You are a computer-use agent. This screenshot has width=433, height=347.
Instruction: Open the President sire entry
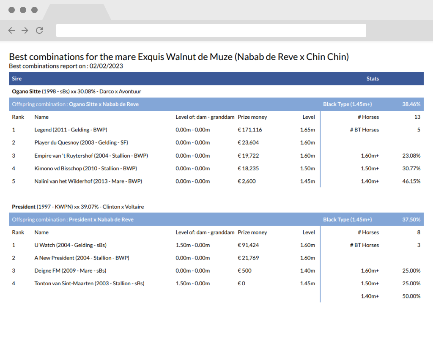pos(24,207)
